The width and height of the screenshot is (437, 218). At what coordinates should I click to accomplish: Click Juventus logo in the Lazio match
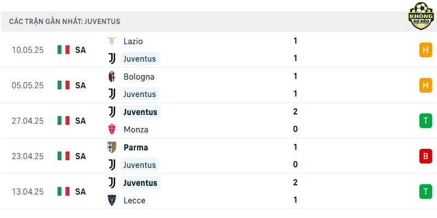pos(112,59)
